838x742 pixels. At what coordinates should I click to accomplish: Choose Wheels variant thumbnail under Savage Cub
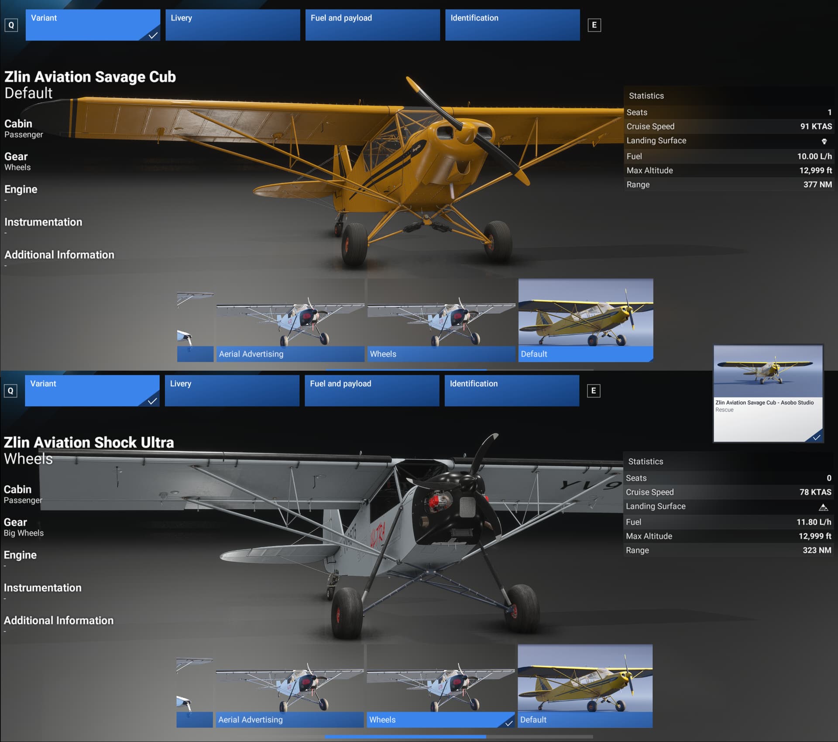(x=441, y=320)
